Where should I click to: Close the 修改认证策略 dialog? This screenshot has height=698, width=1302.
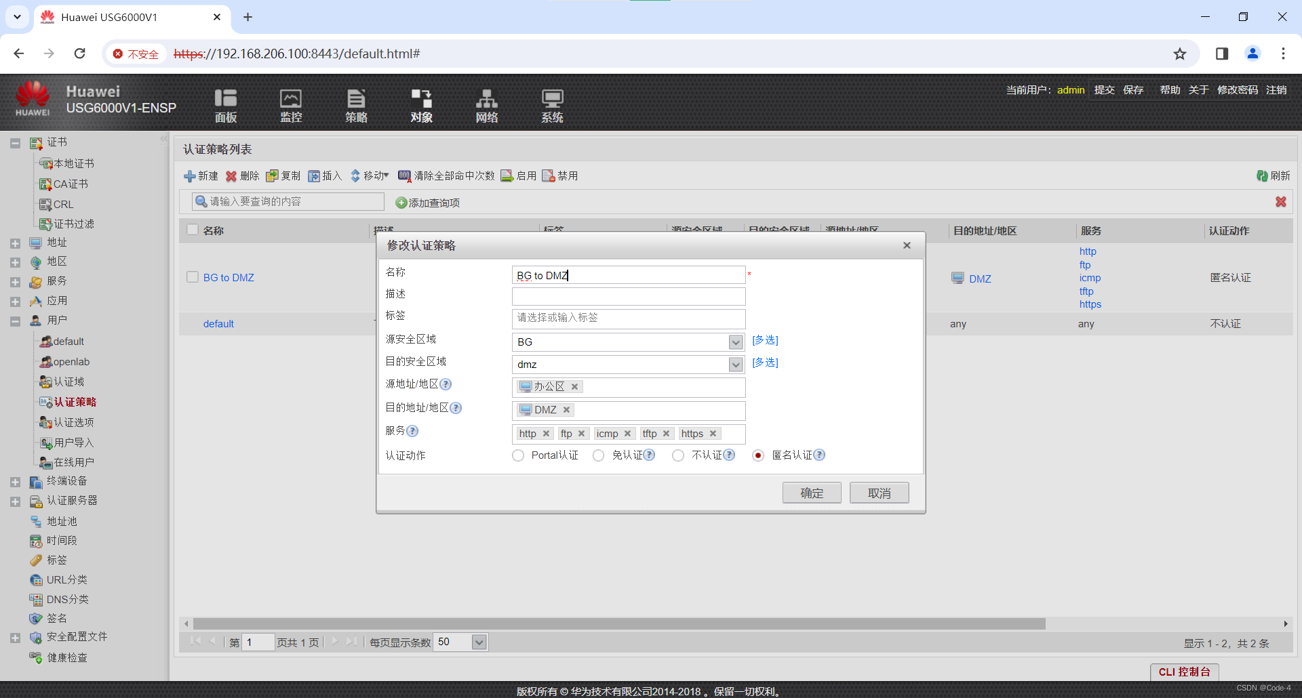907,245
